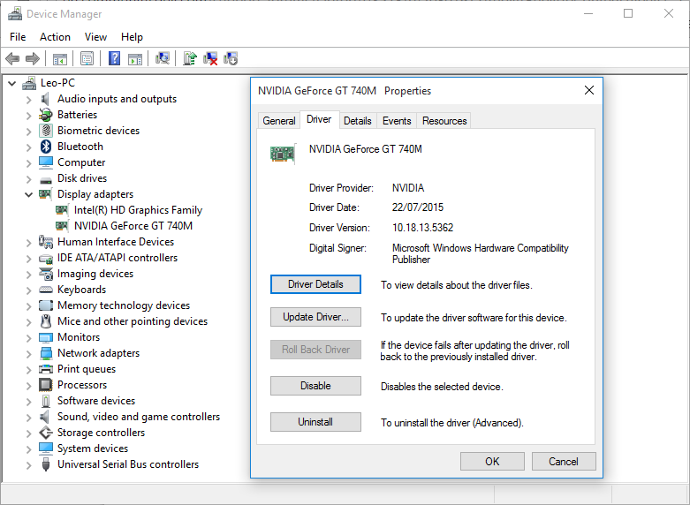Viewport: 690px width, 505px height.
Task: Click the scan for hardware changes icon
Action: point(163,58)
